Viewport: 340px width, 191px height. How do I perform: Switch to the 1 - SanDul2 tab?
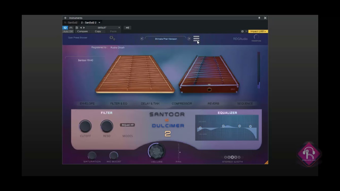(71, 23)
